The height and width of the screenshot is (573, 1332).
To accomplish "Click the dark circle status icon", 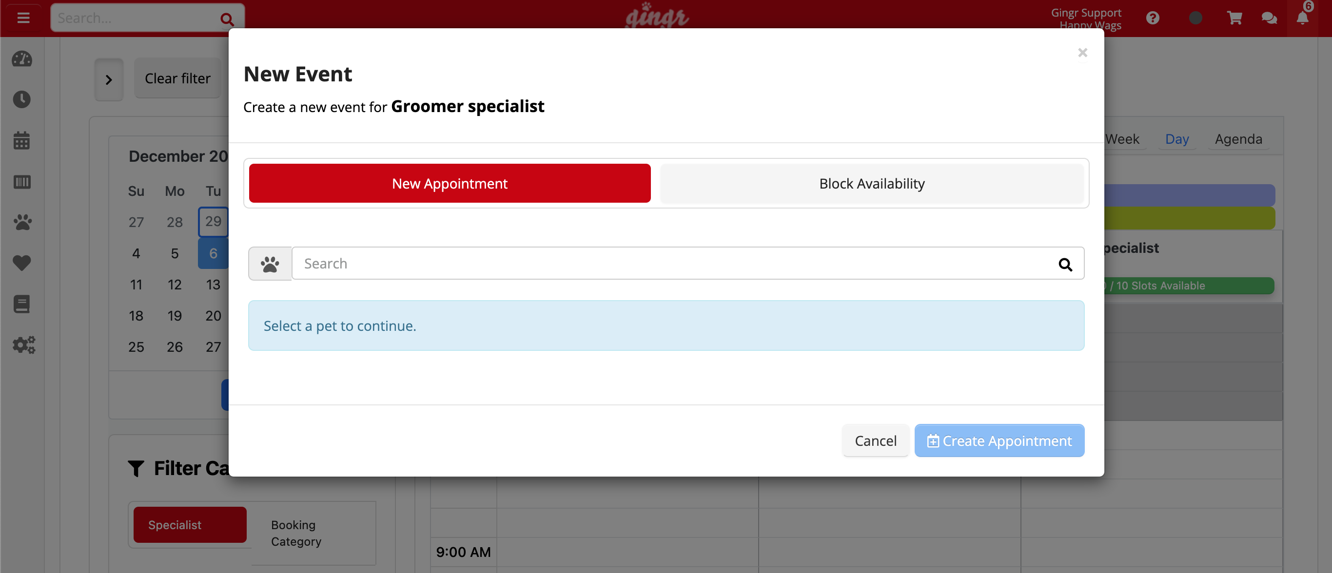I will 1195,18.
